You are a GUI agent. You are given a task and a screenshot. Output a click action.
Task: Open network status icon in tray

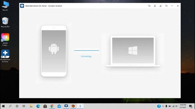click(x=173, y=106)
